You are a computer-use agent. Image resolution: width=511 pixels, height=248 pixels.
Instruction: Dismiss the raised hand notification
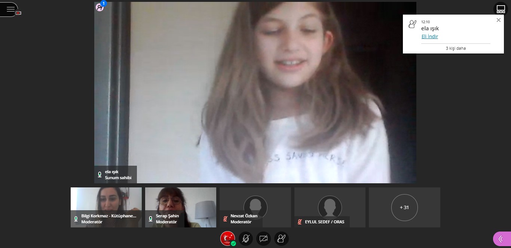(498, 20)
